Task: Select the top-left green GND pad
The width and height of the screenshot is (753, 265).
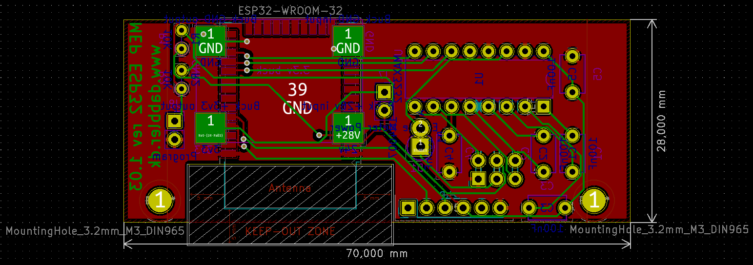Action: coord(210,41)
